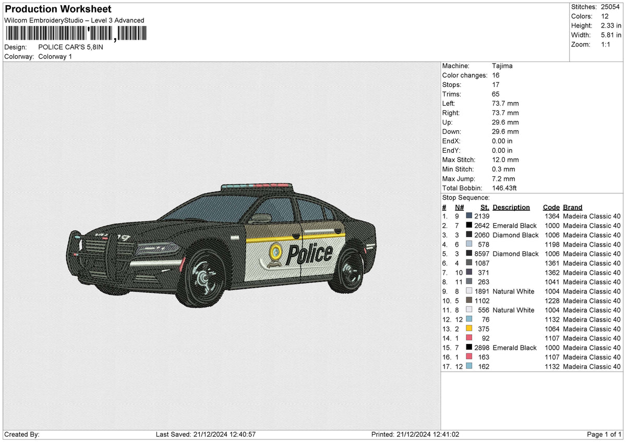Viewport: 626px width, 442px height.
Task: Click "Madeira Classic 40" in the stop 1 row
Action: 592,216
